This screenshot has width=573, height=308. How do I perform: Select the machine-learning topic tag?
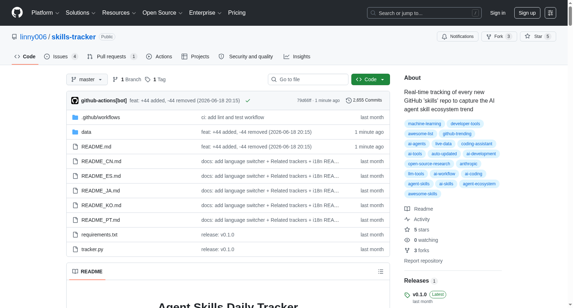(424, 124)
